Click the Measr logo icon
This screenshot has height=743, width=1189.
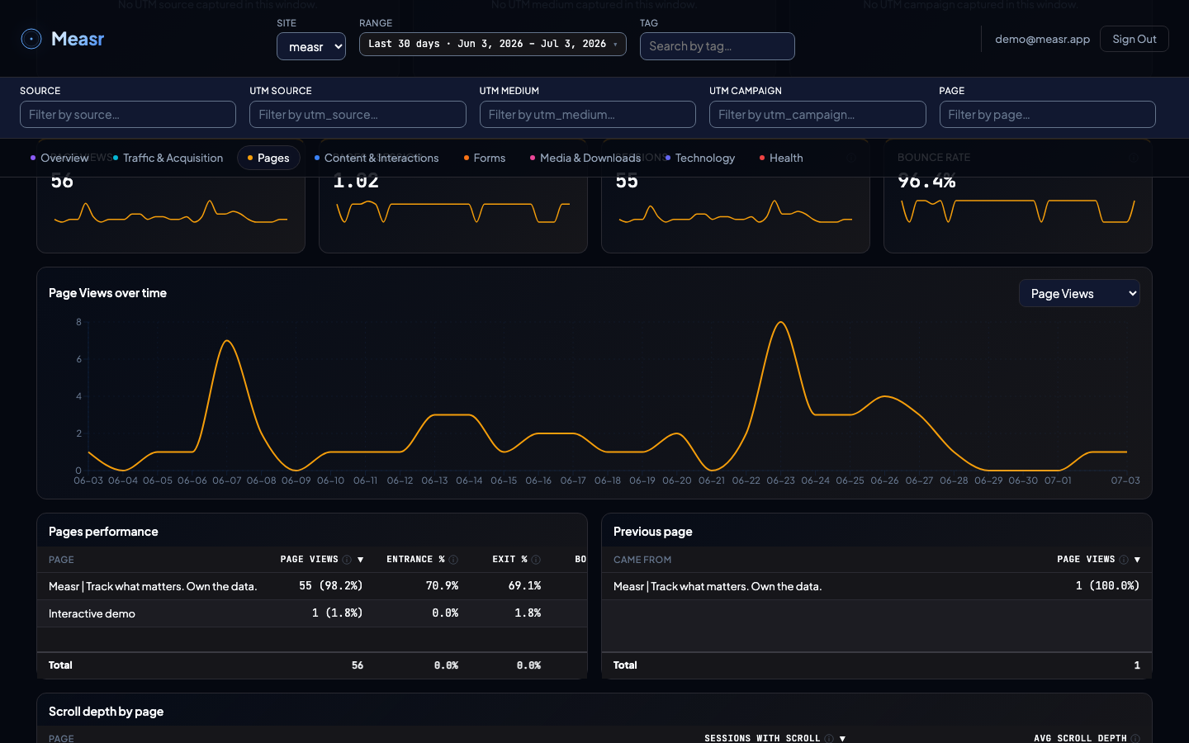31,39
